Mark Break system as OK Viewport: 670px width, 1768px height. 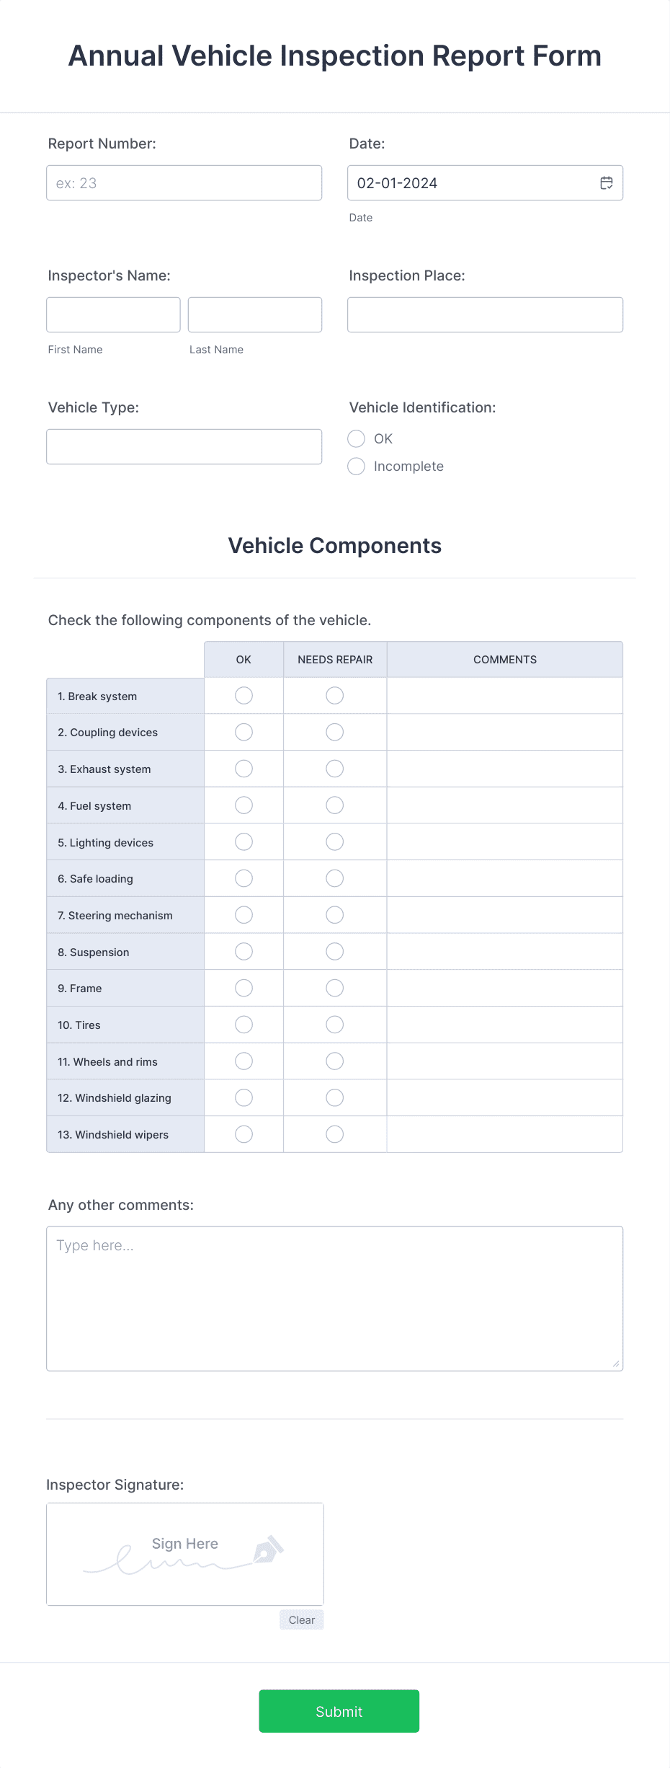pyautogui.click(x=244, y=696)
